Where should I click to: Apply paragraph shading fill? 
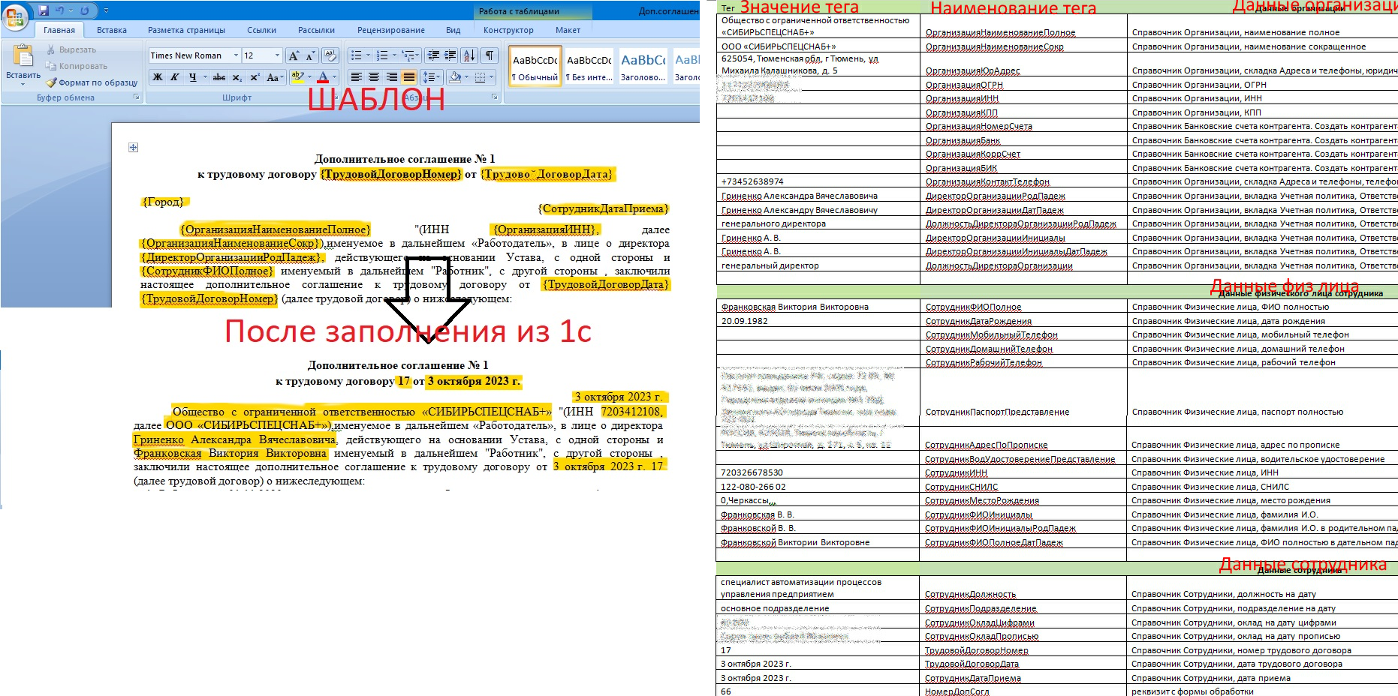pos(454,76)
